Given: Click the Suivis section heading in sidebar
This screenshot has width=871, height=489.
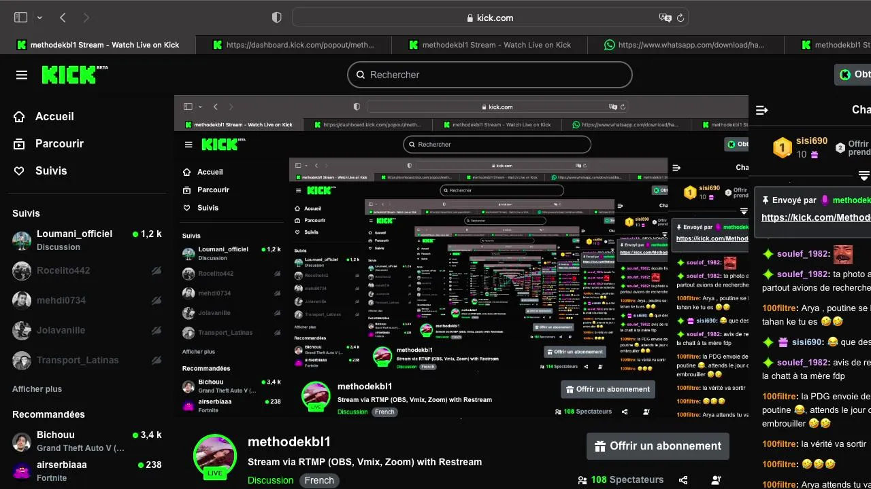Looking at the screenshot, I should tap(26, 213).
